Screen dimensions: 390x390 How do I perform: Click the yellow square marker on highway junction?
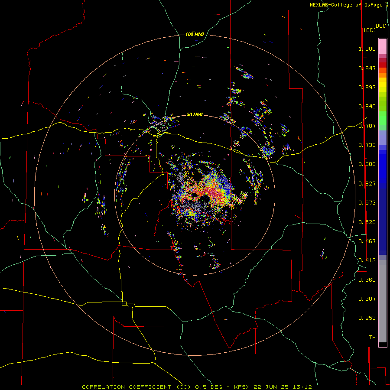click(x=124, y=303)
